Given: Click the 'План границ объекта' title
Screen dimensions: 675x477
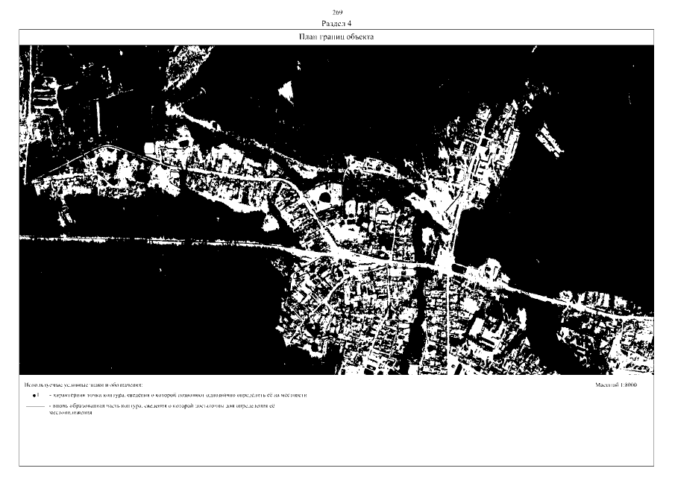Looking at the screenshot, I should click(x=336, y=36).
